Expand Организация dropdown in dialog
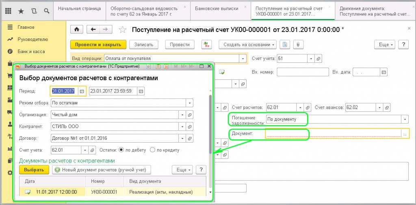This screenshot has width=416, height=205. tap(182, 115)
